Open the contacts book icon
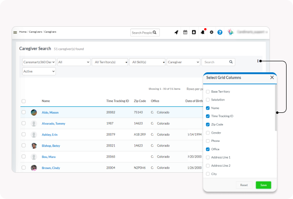The width and height of the screenshot is (293, 199). tap(194, 32)
